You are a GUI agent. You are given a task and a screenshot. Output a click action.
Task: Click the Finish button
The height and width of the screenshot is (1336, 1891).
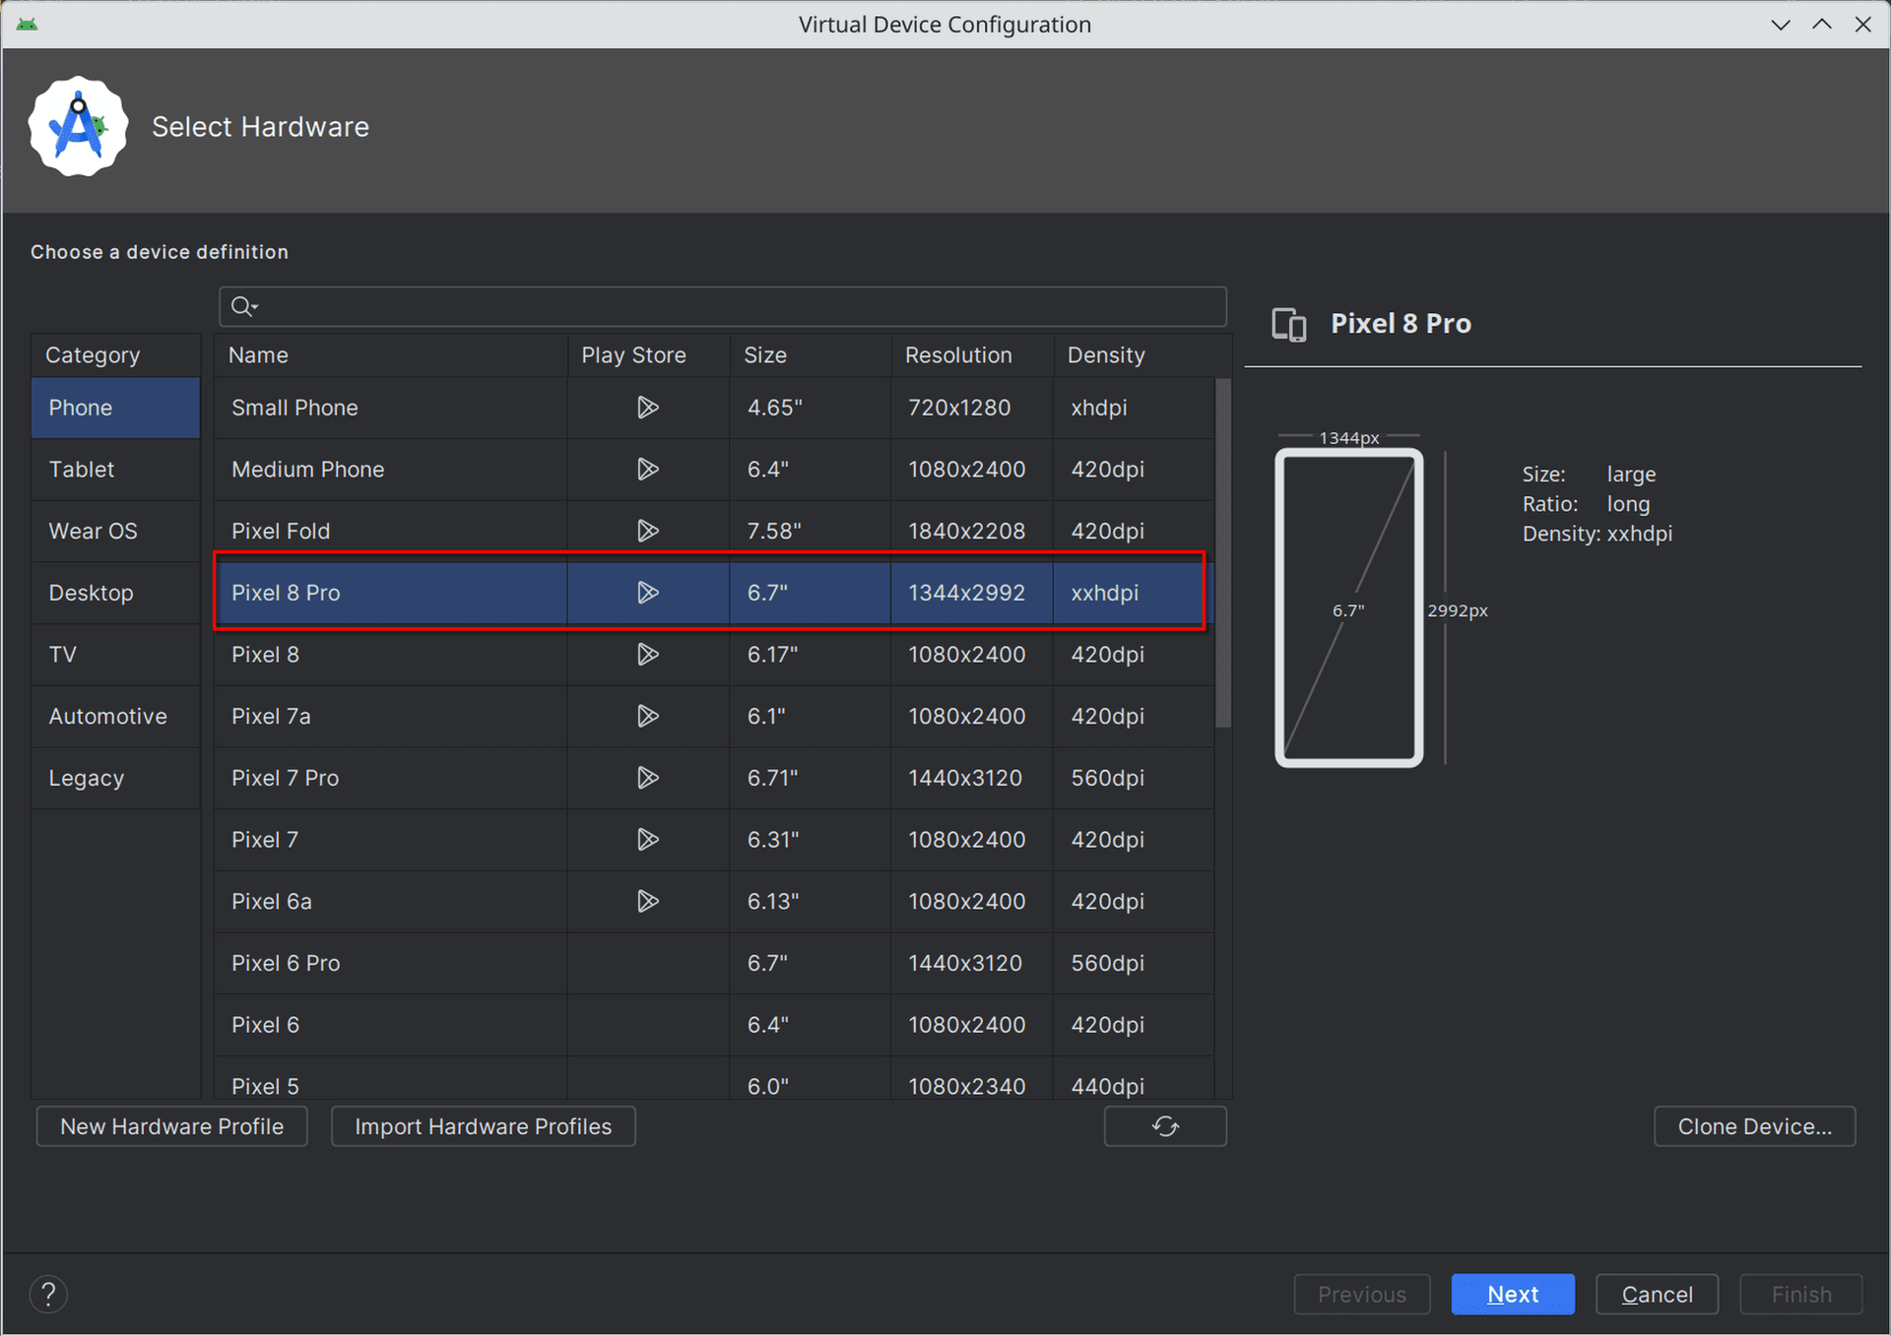coord(1801,1295)
